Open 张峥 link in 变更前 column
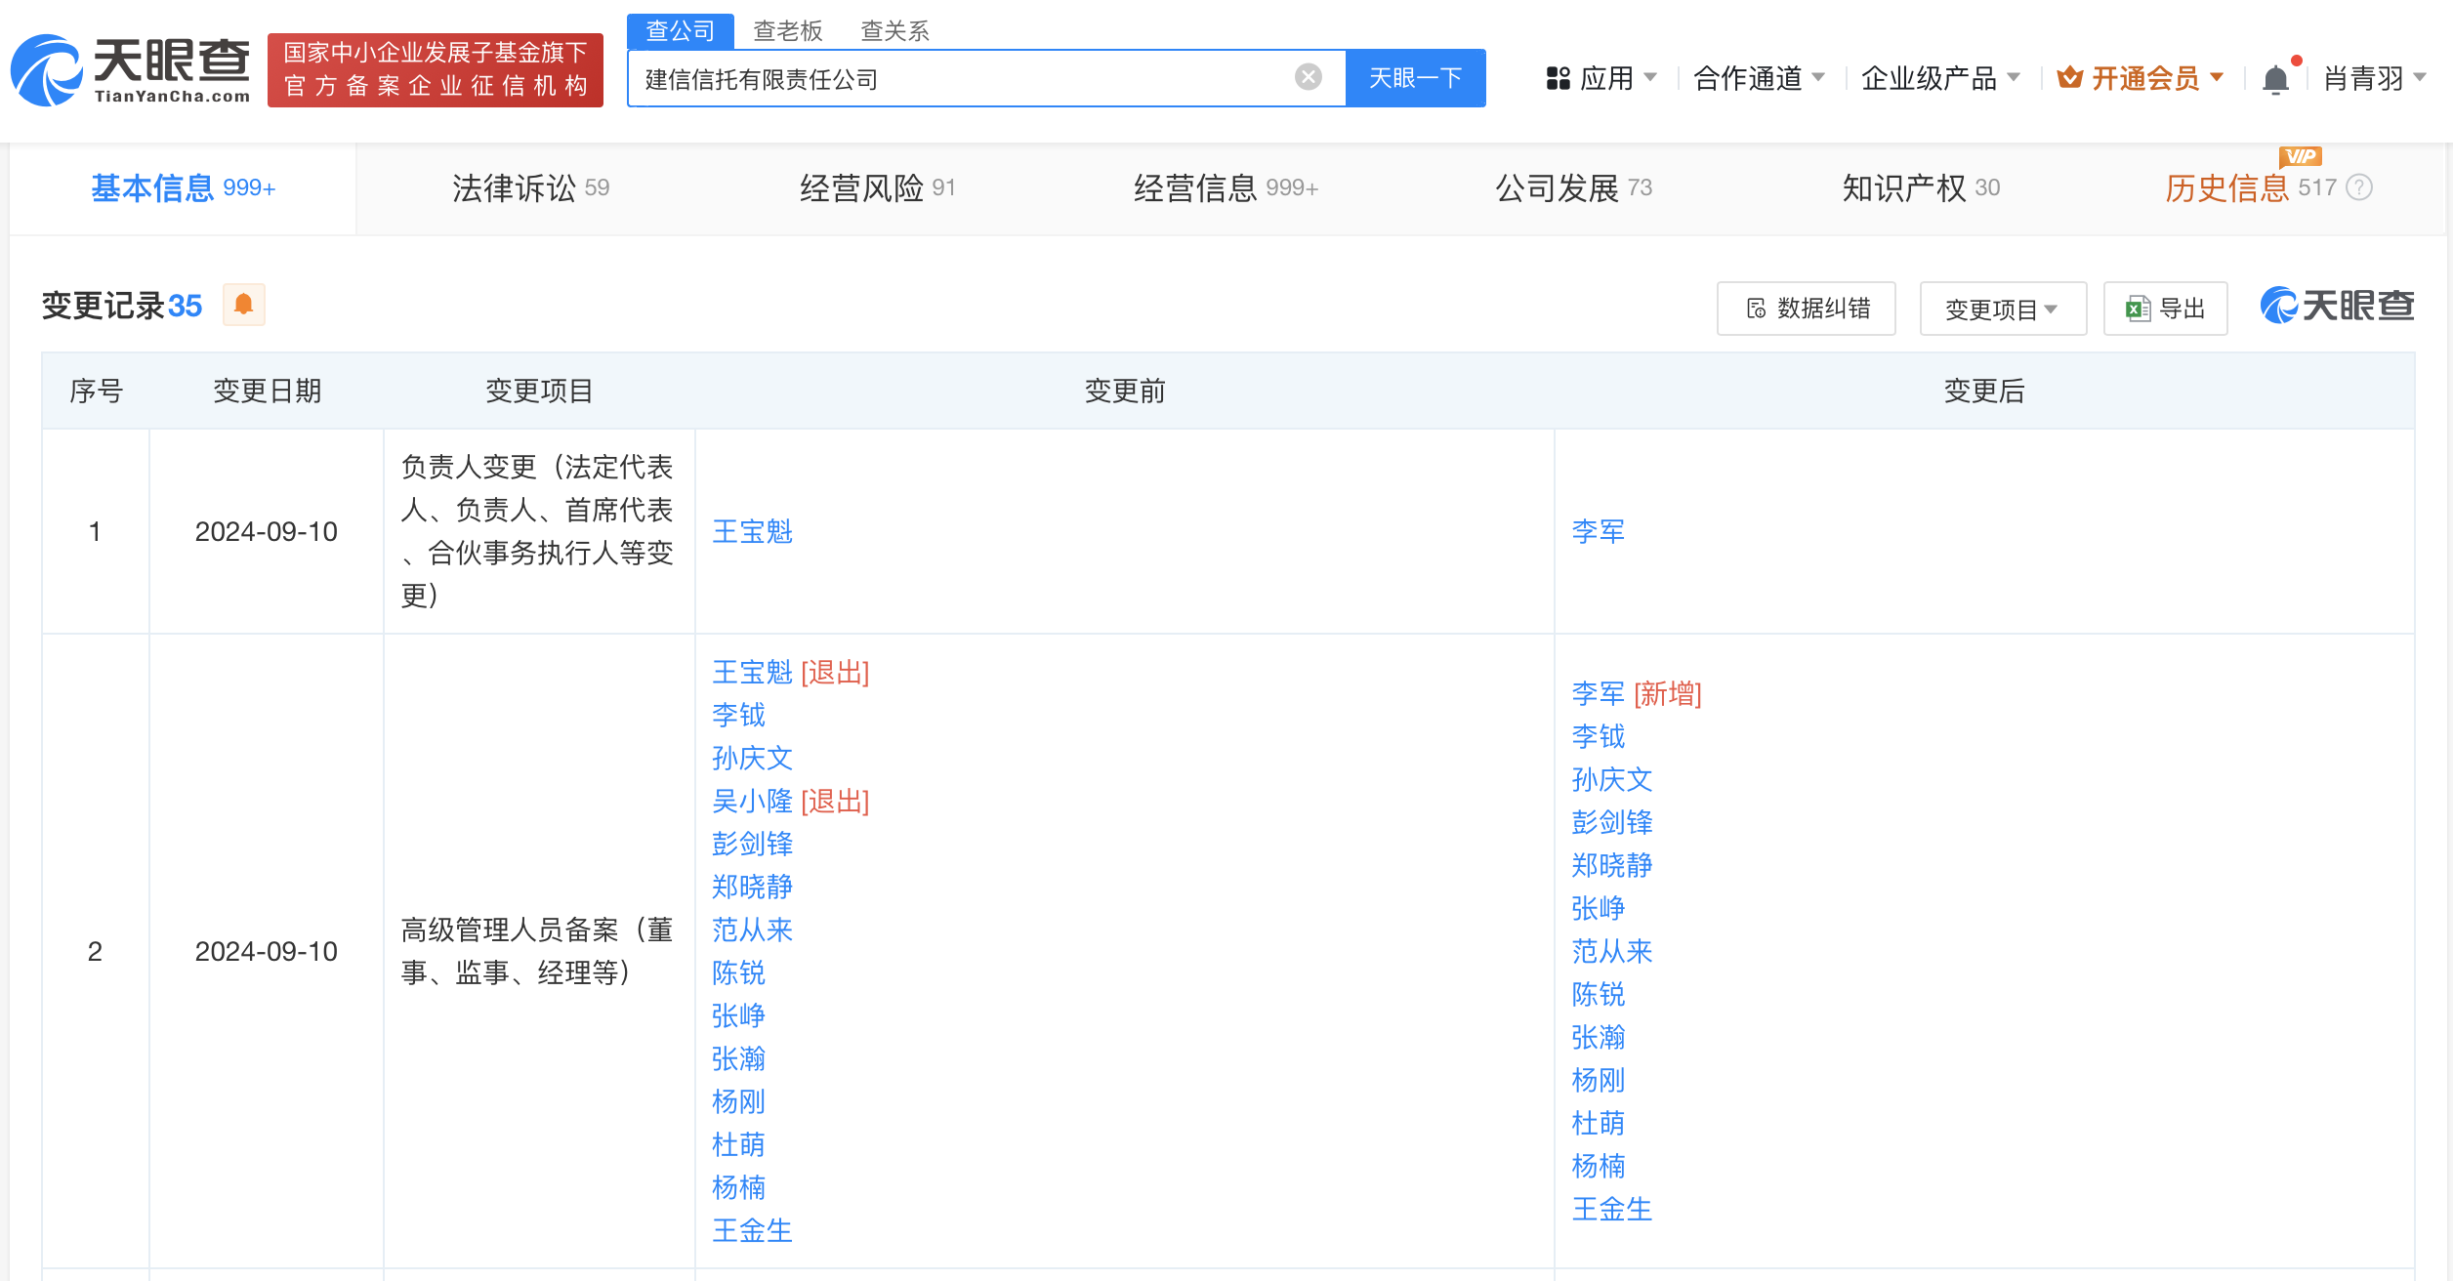The image size is (2453, 1281). (738, 1015)
